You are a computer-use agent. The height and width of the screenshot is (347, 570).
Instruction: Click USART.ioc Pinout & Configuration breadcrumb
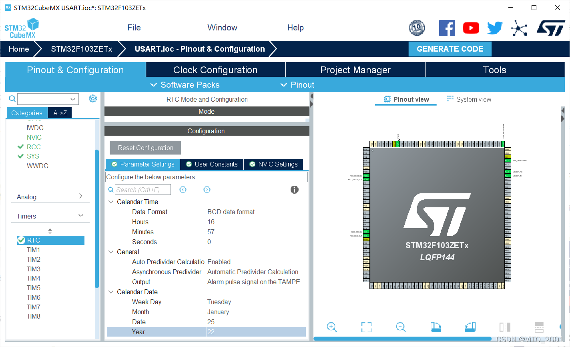tap(200, 49)
